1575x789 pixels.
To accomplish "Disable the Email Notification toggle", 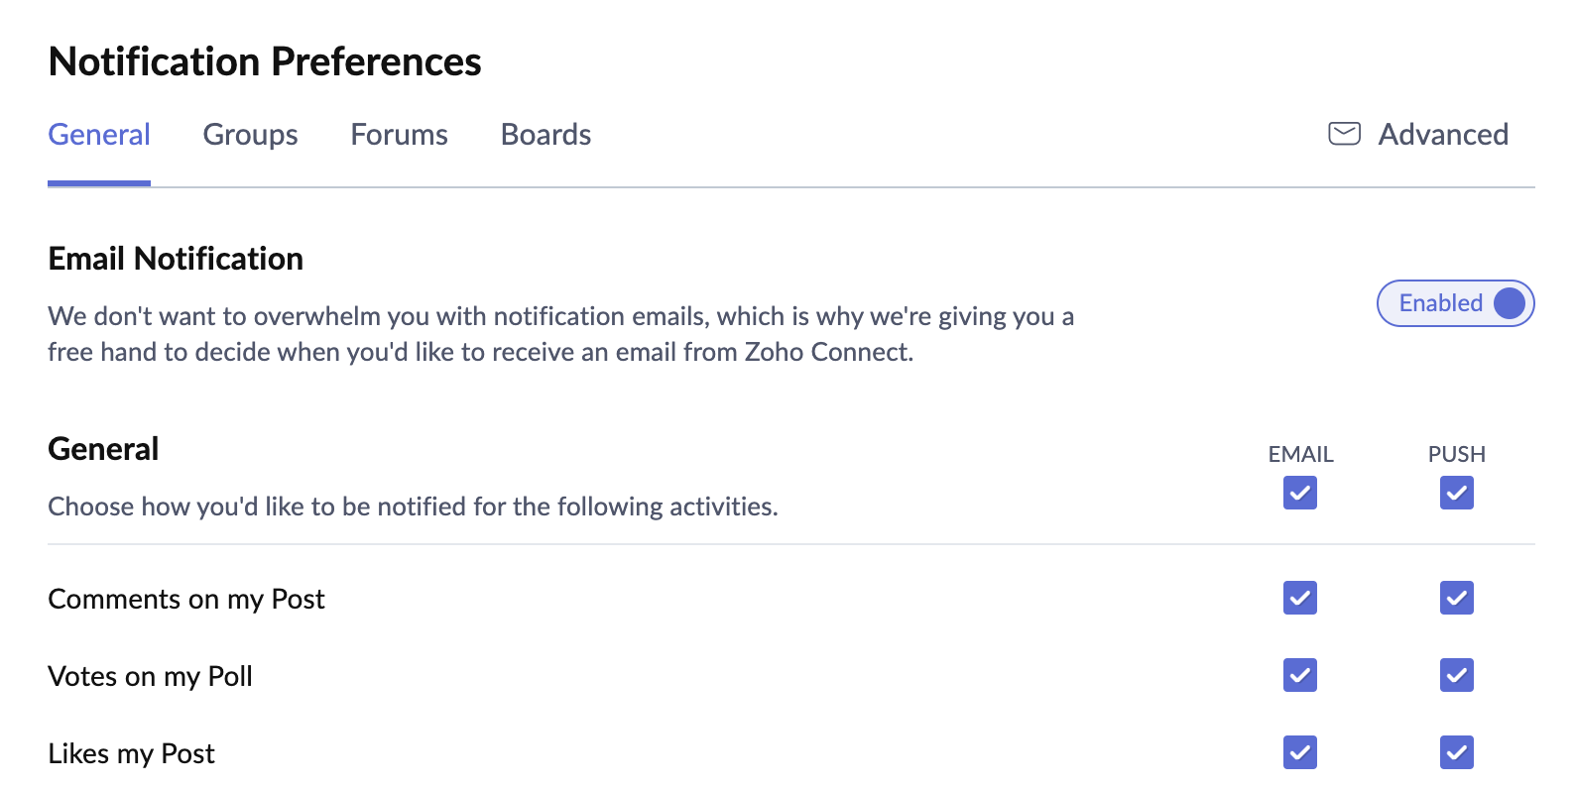I will coord(1507,303).
